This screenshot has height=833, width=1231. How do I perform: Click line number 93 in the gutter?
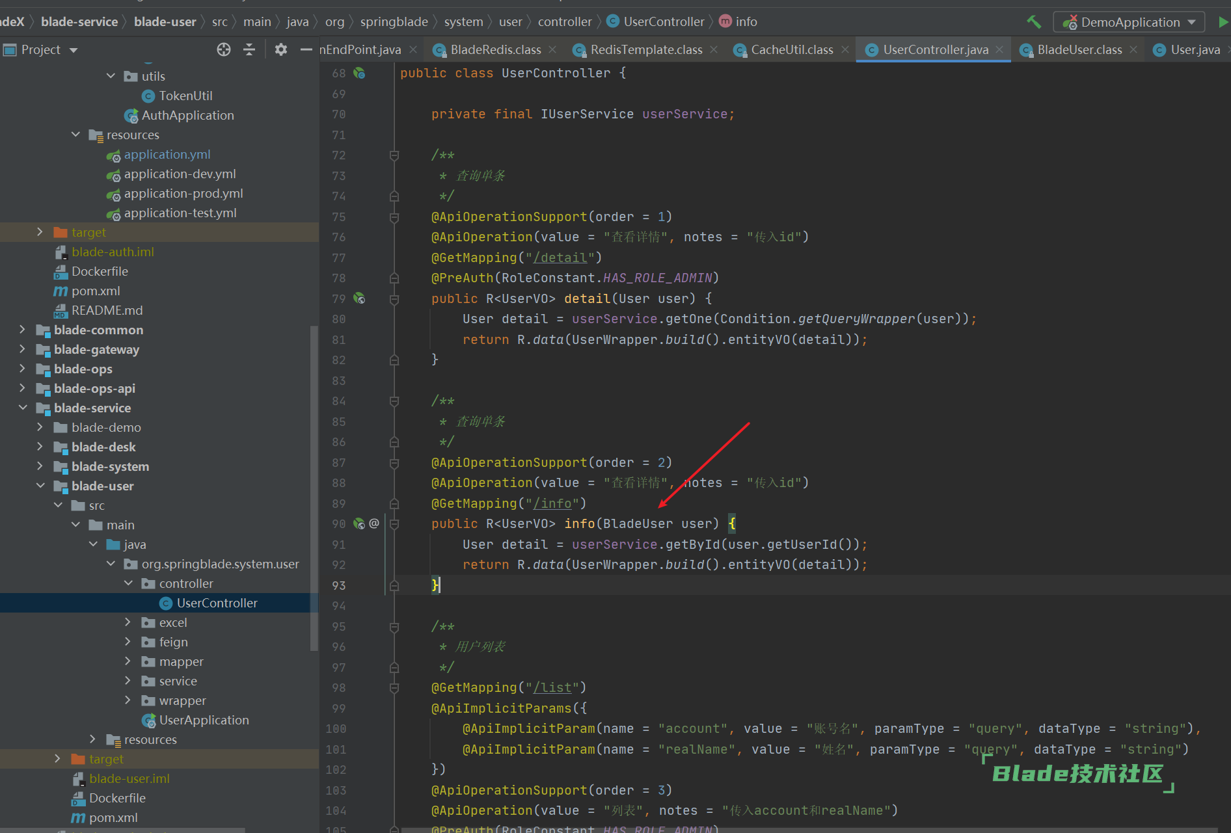click(x=339, y=585)
